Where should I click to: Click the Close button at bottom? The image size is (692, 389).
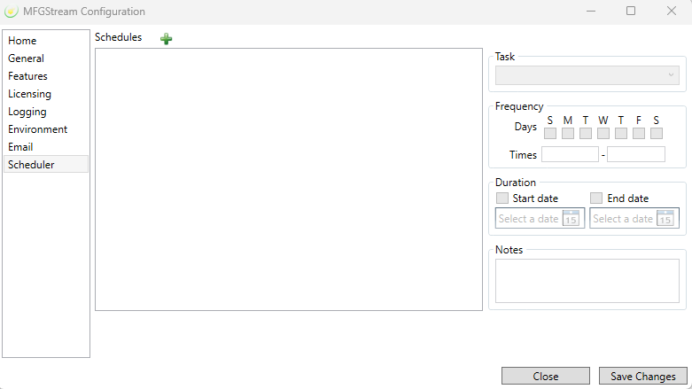pos(545,376)
